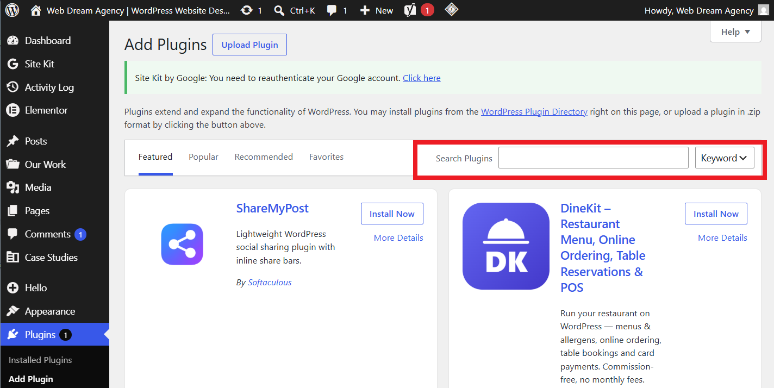Click the DineKit DK plugin icon
The width and height of the screenshot is (774, 388).
click(x=506, y=246)
